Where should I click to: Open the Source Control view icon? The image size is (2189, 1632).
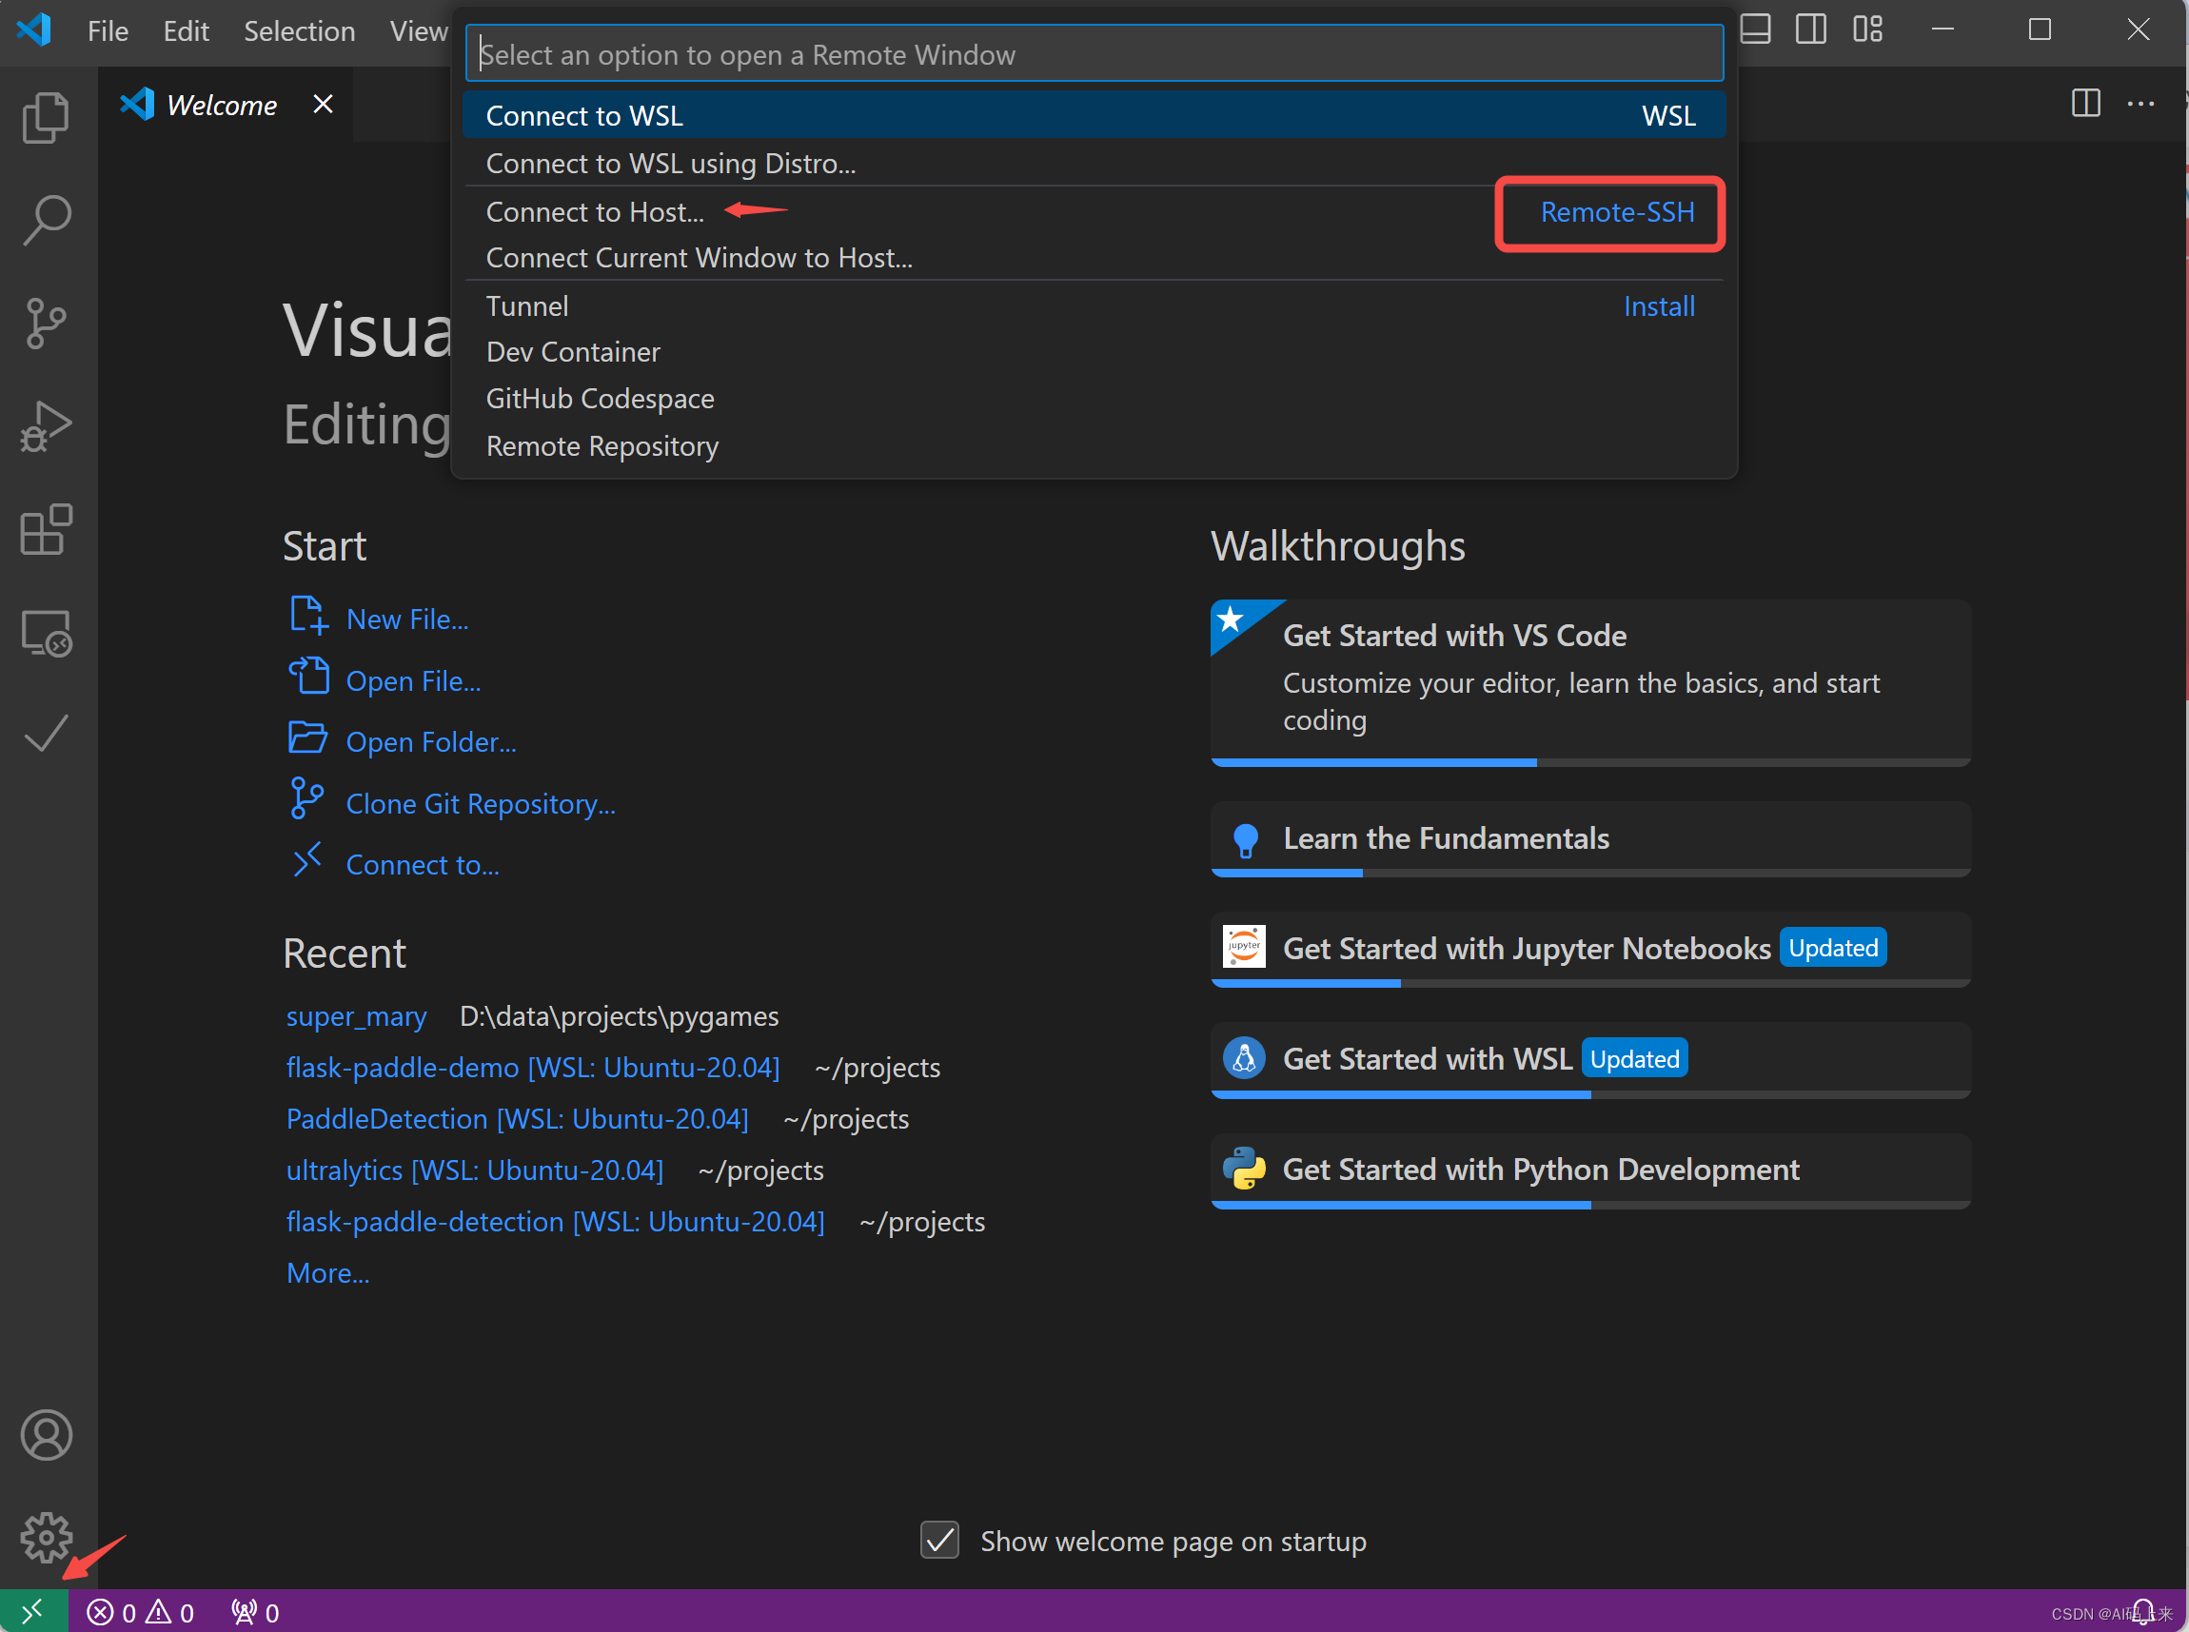coord(46,323)
